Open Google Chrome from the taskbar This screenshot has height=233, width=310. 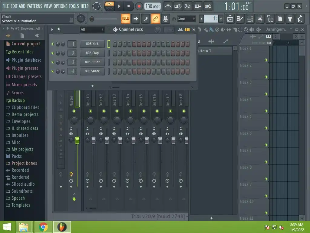pos(43,227)
